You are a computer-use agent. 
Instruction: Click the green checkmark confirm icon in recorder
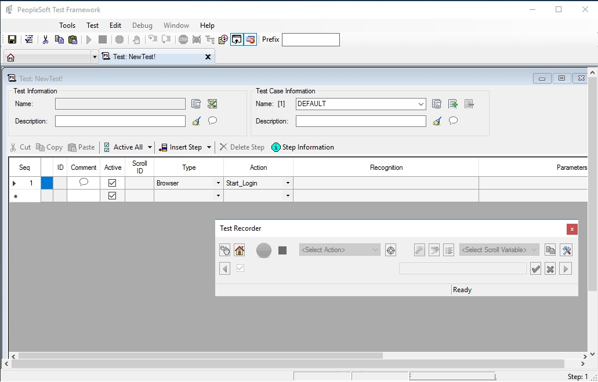click(535, 269)
